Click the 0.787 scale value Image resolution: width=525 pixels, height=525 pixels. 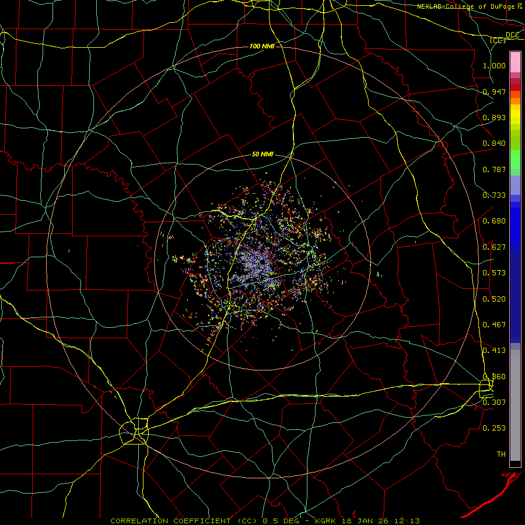click(x=494, y=169)
